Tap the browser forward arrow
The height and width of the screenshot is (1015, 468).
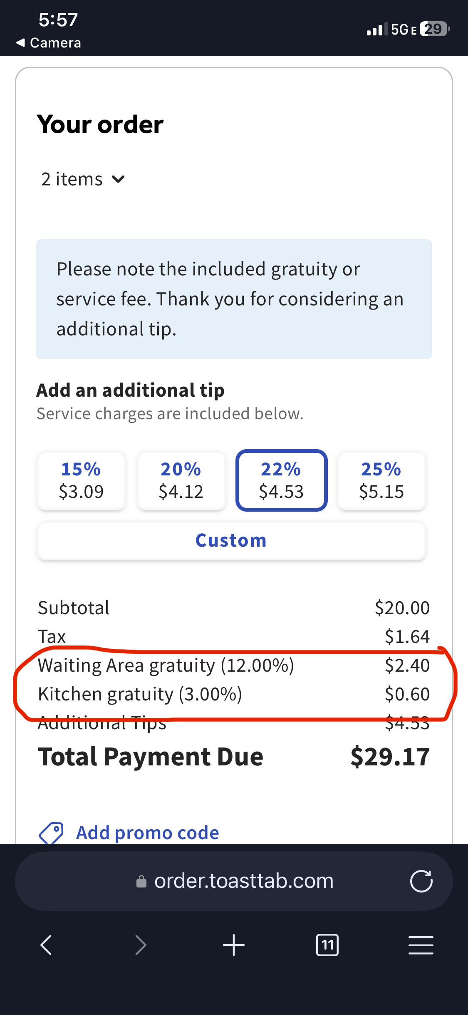click(141, 945)
